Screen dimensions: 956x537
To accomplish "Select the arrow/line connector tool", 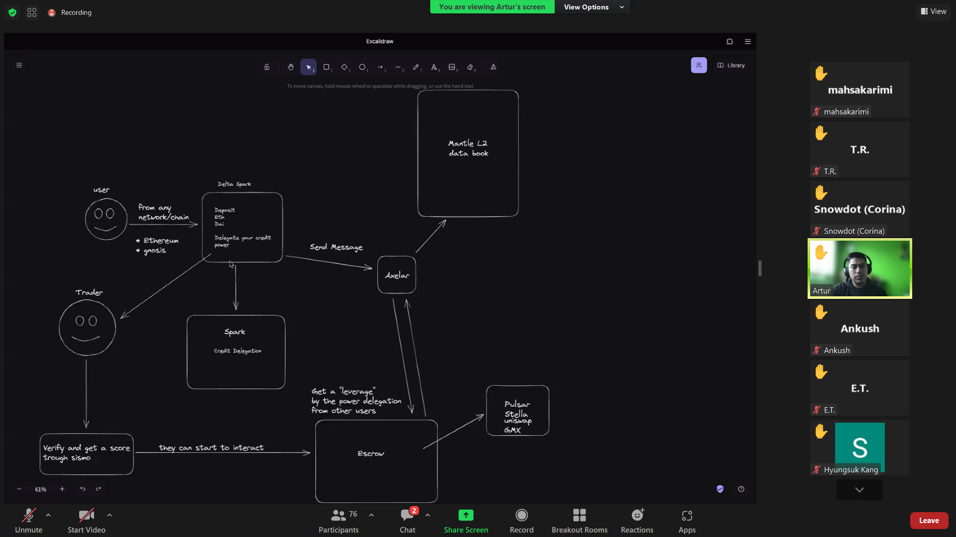I will click(x=380, y=66).
